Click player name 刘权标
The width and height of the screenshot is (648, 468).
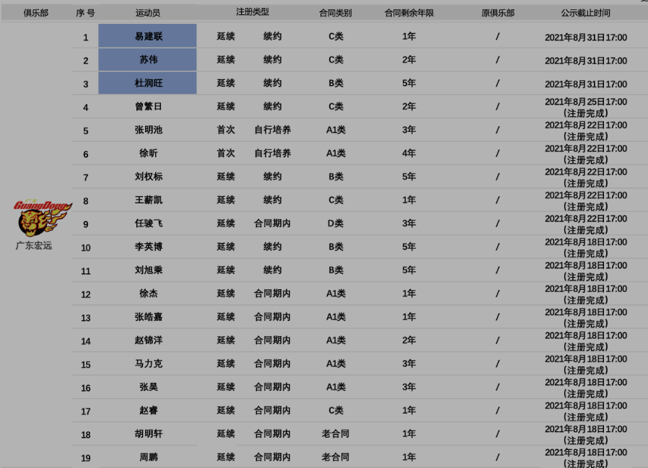click(x=149, y=177)
